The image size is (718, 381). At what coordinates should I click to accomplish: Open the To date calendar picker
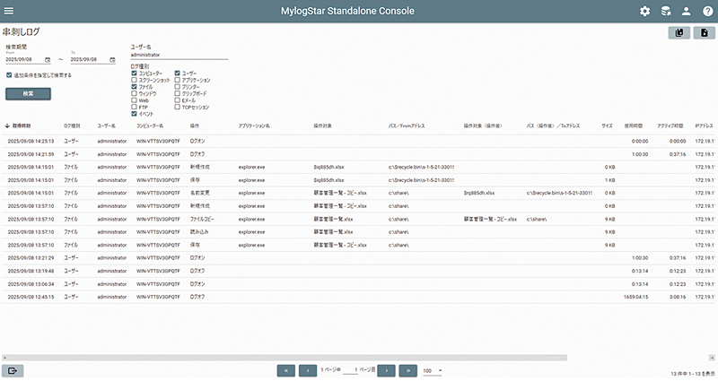pos(112,60)
